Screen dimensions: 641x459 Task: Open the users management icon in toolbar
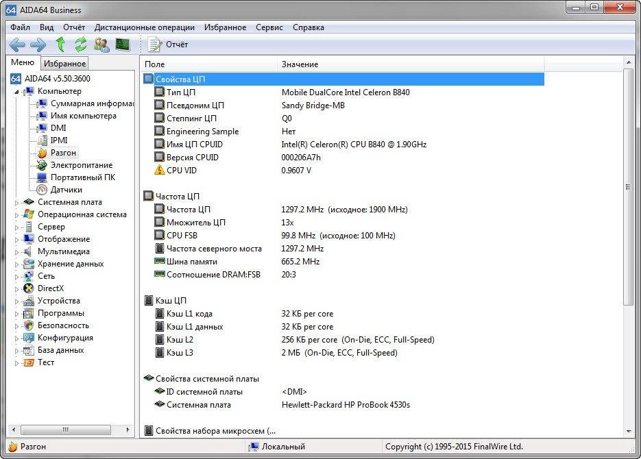101,44
